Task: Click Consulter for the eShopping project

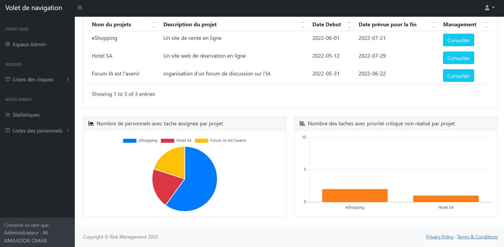Action: [458, 40]
